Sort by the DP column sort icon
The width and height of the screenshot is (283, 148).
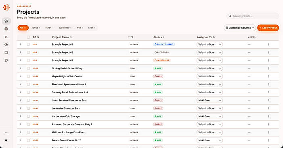tap(38, 37)
